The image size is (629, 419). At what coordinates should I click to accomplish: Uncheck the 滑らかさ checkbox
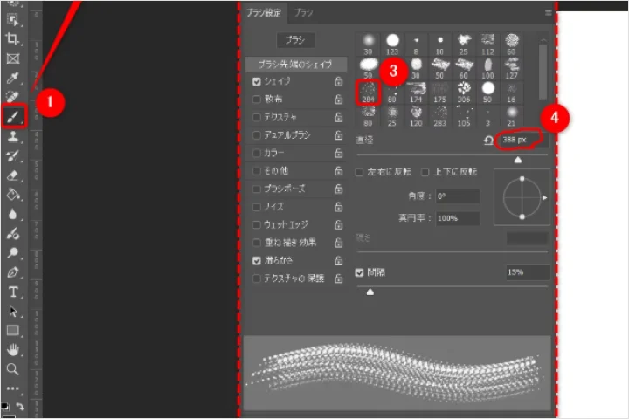257,261
